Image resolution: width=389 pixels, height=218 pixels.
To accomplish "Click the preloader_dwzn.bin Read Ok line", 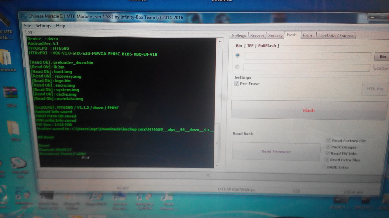I will (62, 63).
